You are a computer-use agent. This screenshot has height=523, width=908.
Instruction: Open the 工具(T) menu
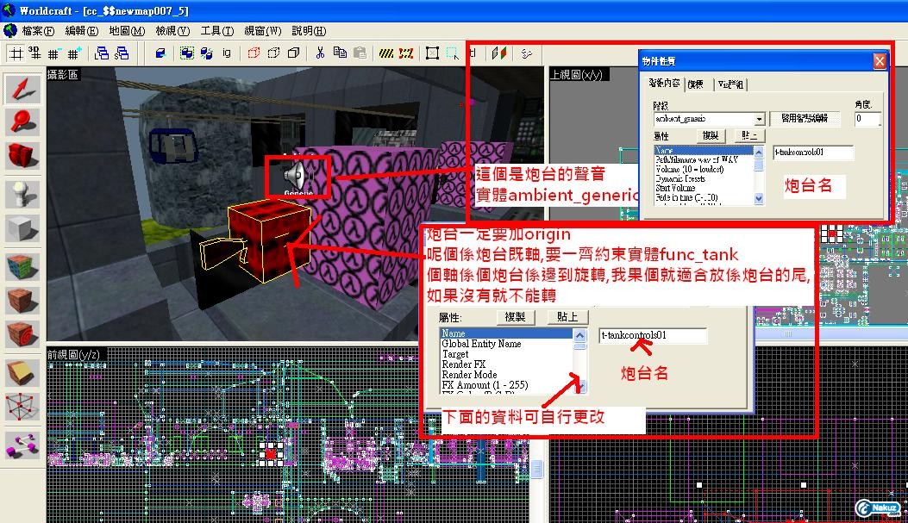pos(217,31)
